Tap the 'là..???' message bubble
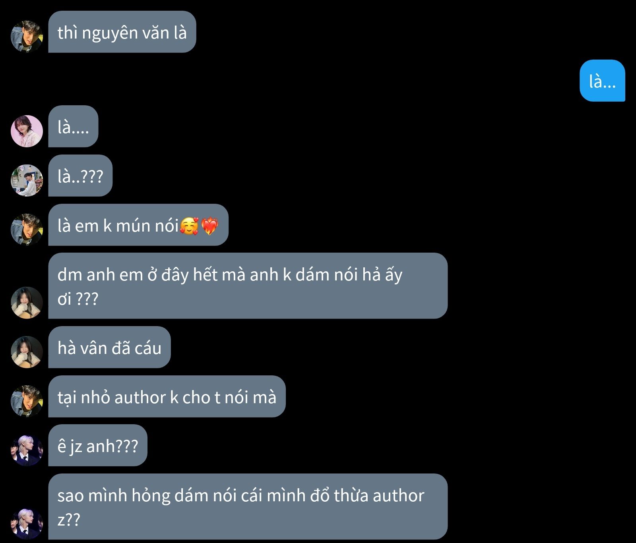Image resolution: width=636 pixels, height=543 pixels. tap(80, 176)
